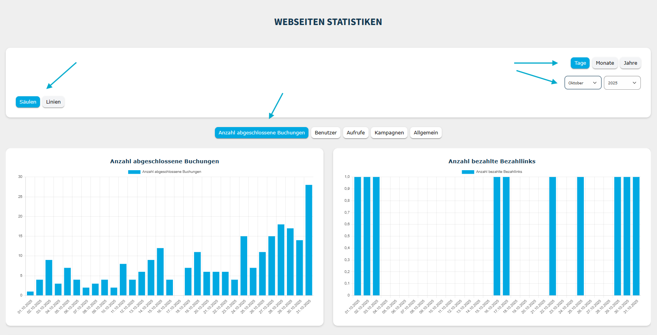Toggle legend swatch for bezahlte Bezahllinks

(468, 172)
